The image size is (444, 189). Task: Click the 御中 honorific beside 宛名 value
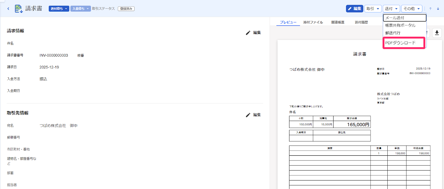point(74,126)
